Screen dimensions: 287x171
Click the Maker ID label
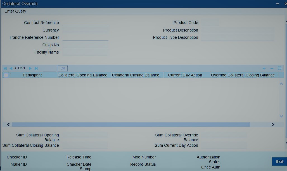click(19, 164)
